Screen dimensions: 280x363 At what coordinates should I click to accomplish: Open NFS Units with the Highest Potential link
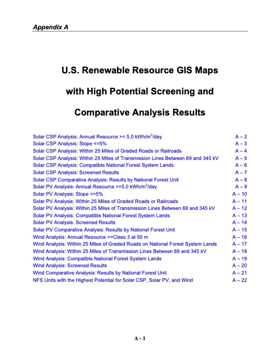point(113,280)
